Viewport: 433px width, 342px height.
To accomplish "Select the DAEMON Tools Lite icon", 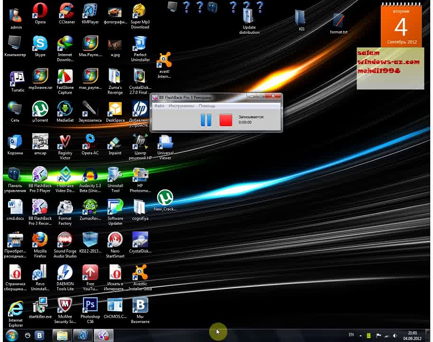I will pos(65,277).
